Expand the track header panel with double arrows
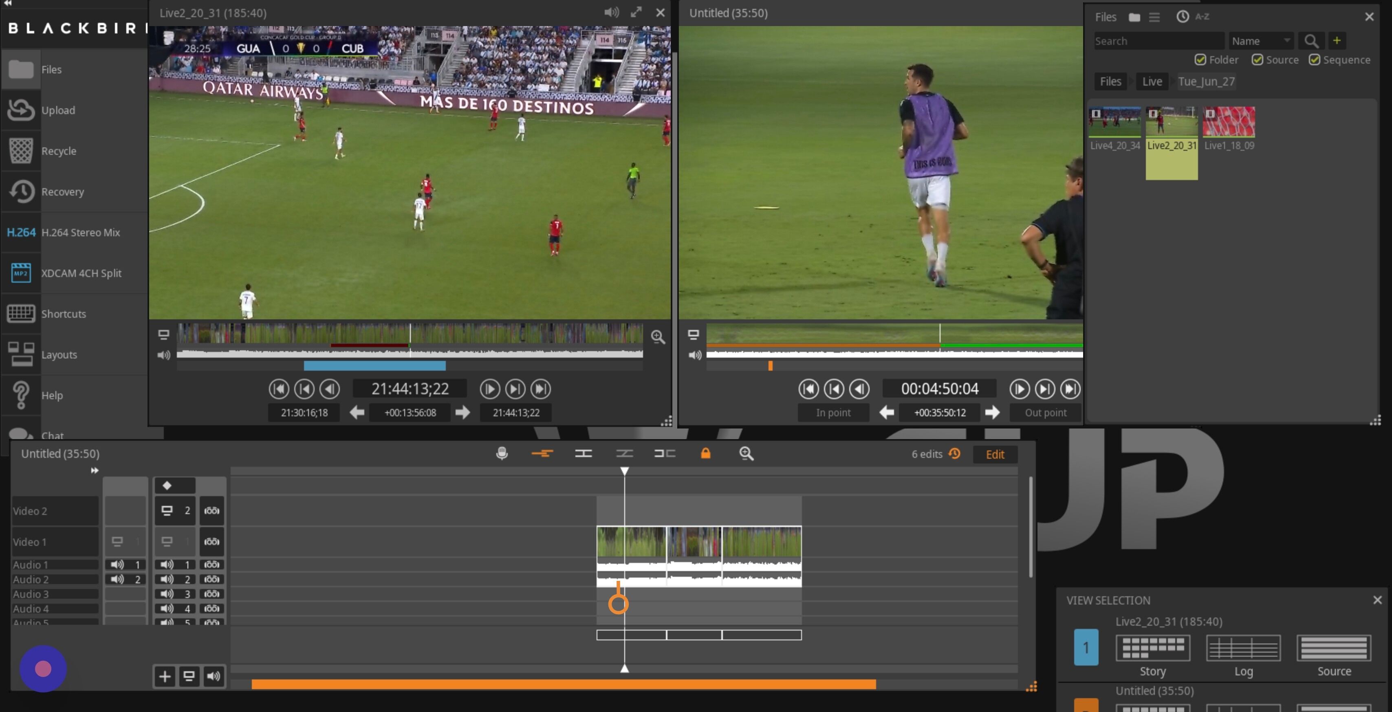The height and width of the screenshot is (712, 1392). click(94, 470)
